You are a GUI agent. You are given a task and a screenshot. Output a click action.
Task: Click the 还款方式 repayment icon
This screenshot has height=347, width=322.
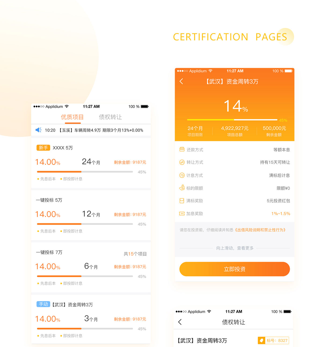point(182,149)
